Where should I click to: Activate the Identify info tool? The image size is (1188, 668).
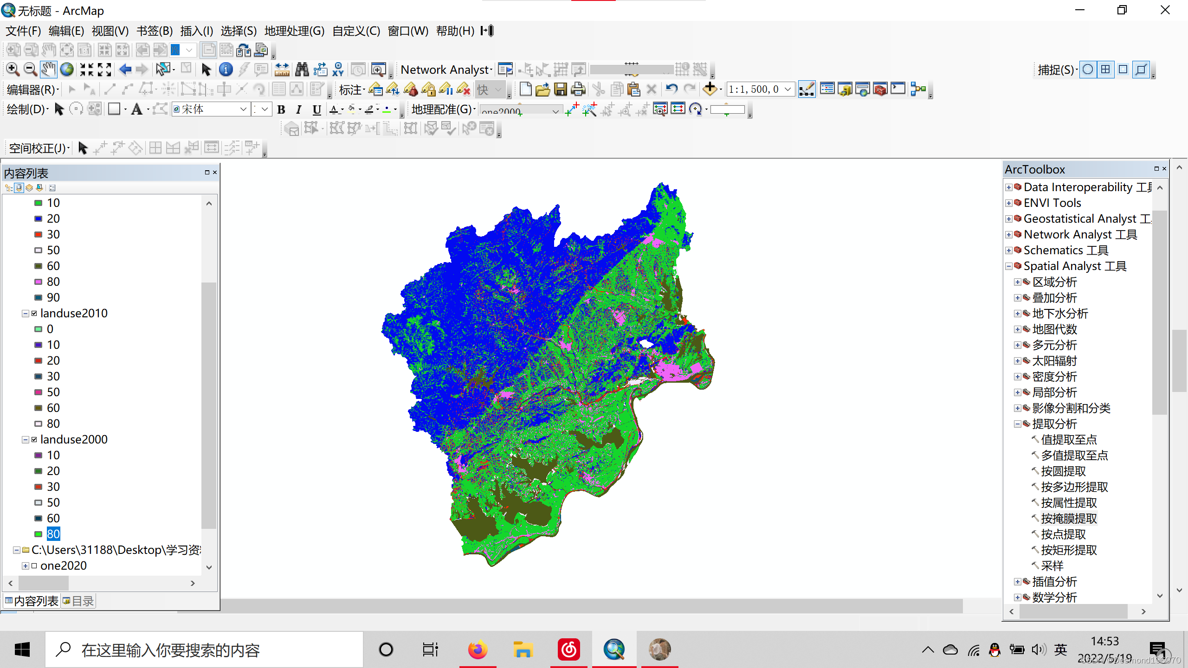[x=226, y=70]
